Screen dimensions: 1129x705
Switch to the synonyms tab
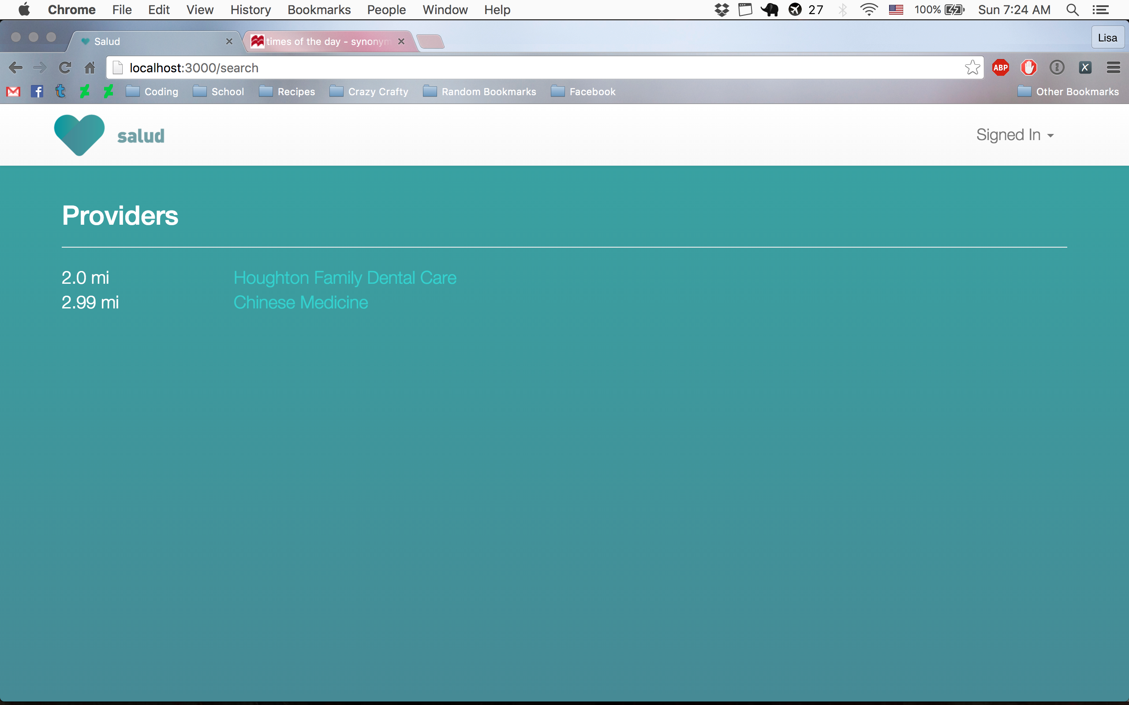click(x=326, y=41)
